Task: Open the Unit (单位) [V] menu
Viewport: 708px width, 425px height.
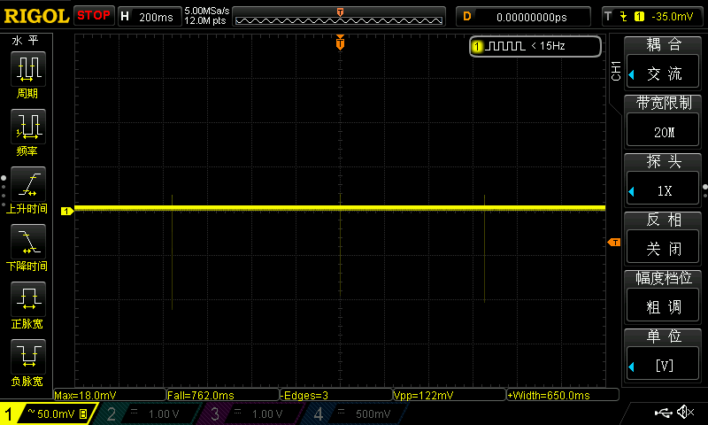Action: [662, 365]
